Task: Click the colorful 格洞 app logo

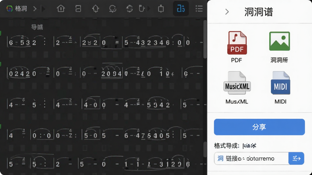Action: pos(9,9)
